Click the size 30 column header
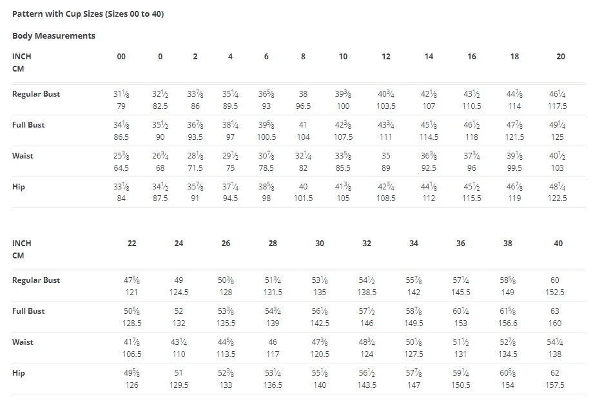This screenshot has height=404, width=593. point(320,244)
